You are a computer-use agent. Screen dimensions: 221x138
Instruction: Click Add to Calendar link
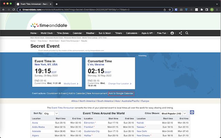(77, 93)
